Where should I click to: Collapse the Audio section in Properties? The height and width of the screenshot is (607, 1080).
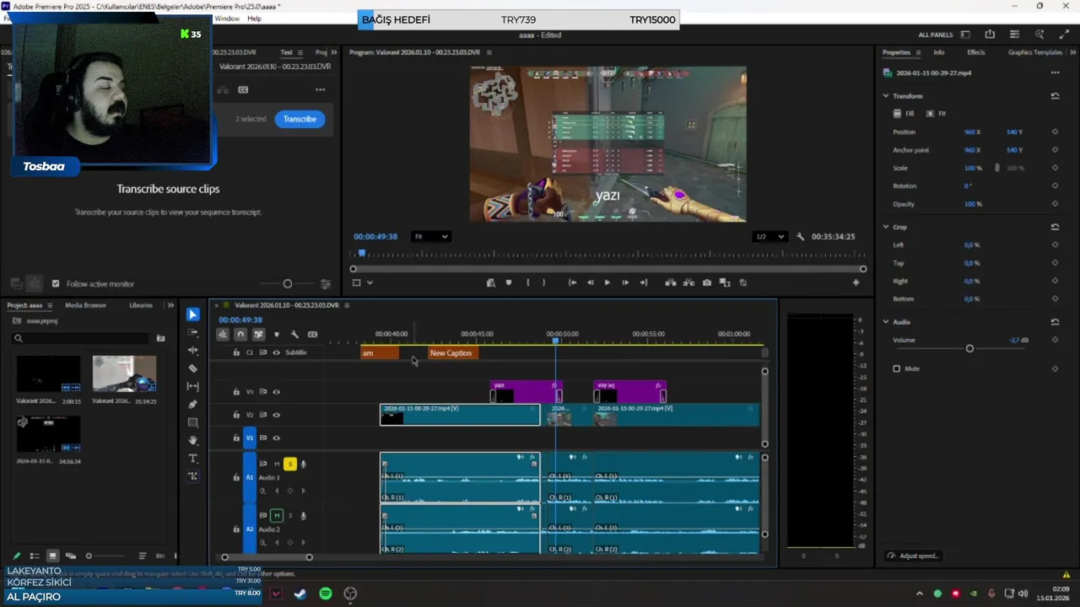pyautogui.click(x=886, y=322)
